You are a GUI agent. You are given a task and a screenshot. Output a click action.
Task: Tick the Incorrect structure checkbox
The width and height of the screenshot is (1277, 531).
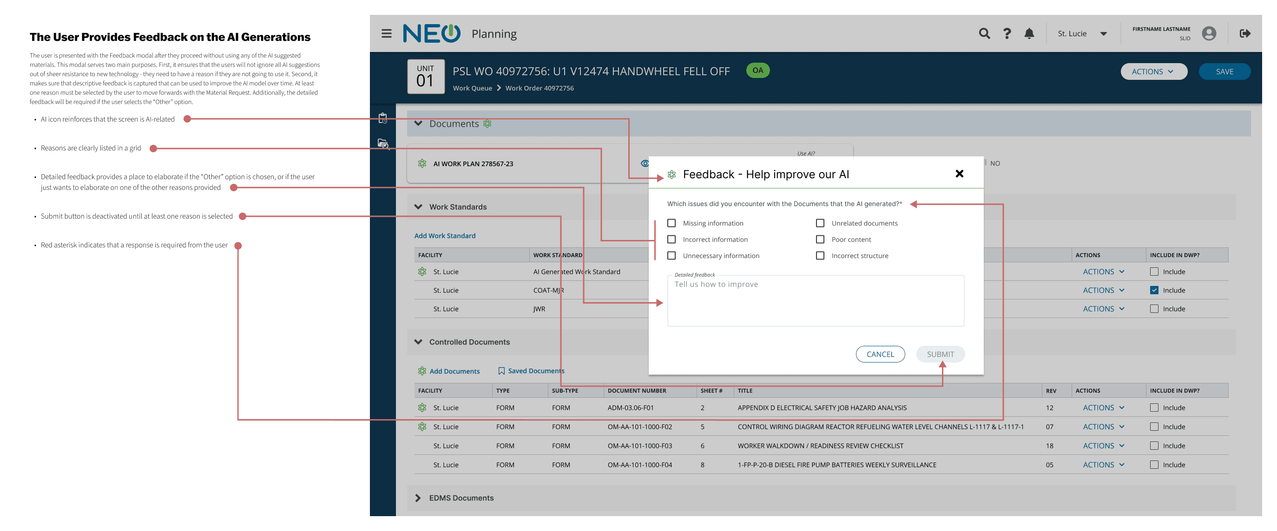pos(820,256)
